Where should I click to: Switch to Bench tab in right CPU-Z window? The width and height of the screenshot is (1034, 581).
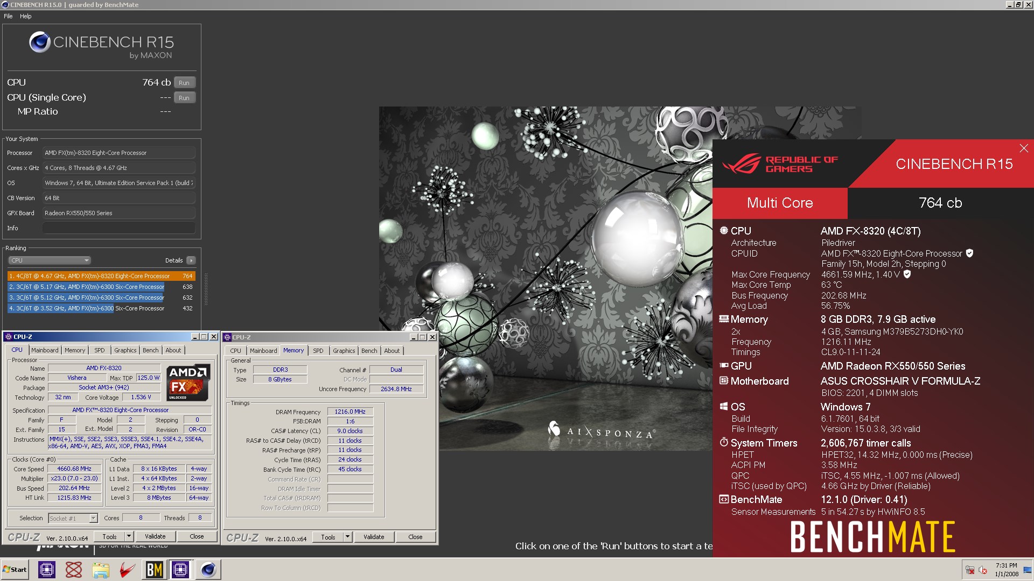tap(369, 351)
